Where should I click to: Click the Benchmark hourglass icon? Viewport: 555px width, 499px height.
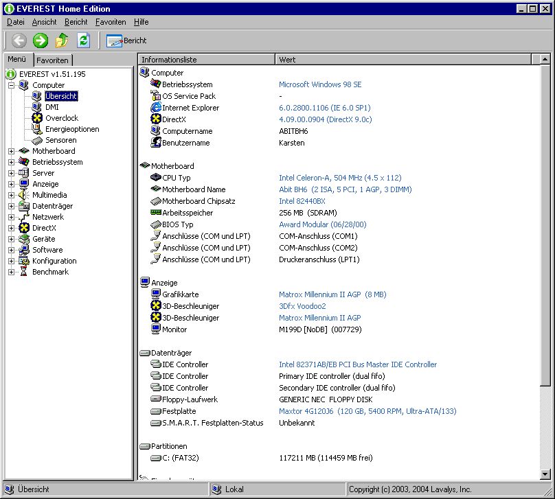(24, 272)
